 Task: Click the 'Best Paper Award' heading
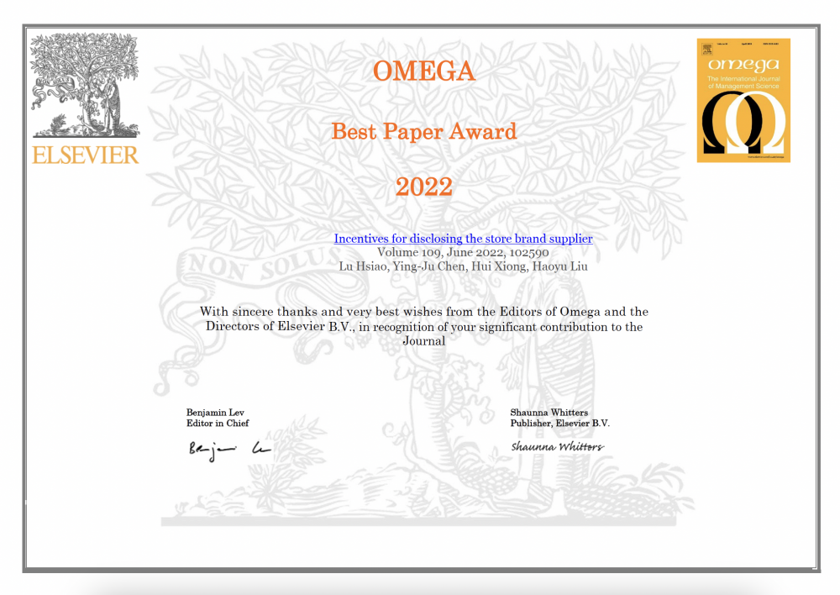[423, 131]
